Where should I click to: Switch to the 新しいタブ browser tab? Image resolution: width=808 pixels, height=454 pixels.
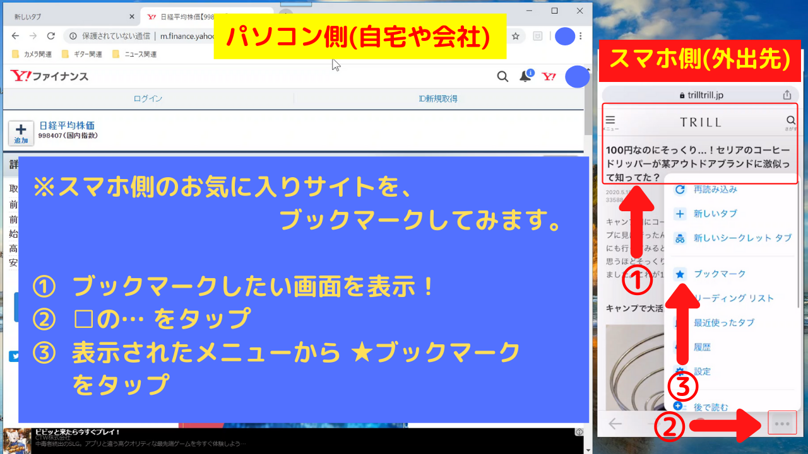coord(69,17)
